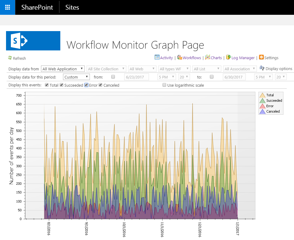Click SharePoint in the top bar
Viewport: 294px width, 240px height.
pos(37,7)
